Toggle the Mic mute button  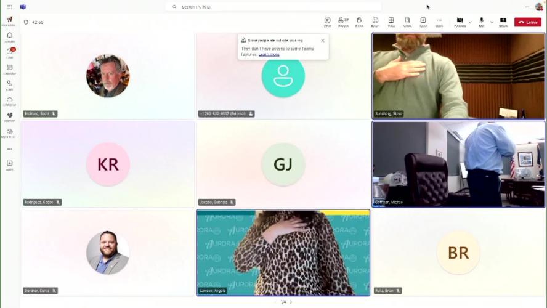tap(481, 22)
